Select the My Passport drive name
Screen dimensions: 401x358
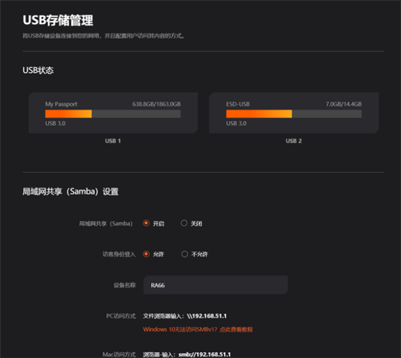[61, 104]
